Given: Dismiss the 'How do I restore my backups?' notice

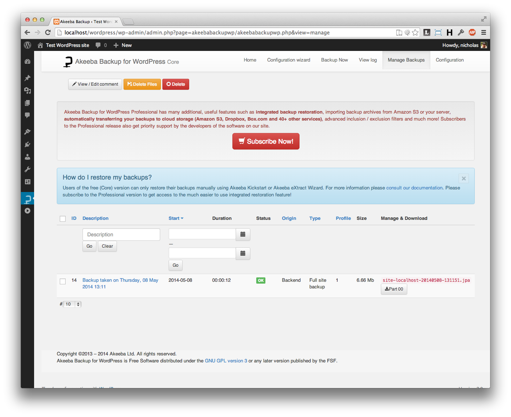Looking at the screenshot, I should [464, 178].
